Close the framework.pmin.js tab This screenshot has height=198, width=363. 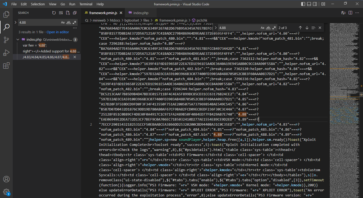click(x=121, y=13)
